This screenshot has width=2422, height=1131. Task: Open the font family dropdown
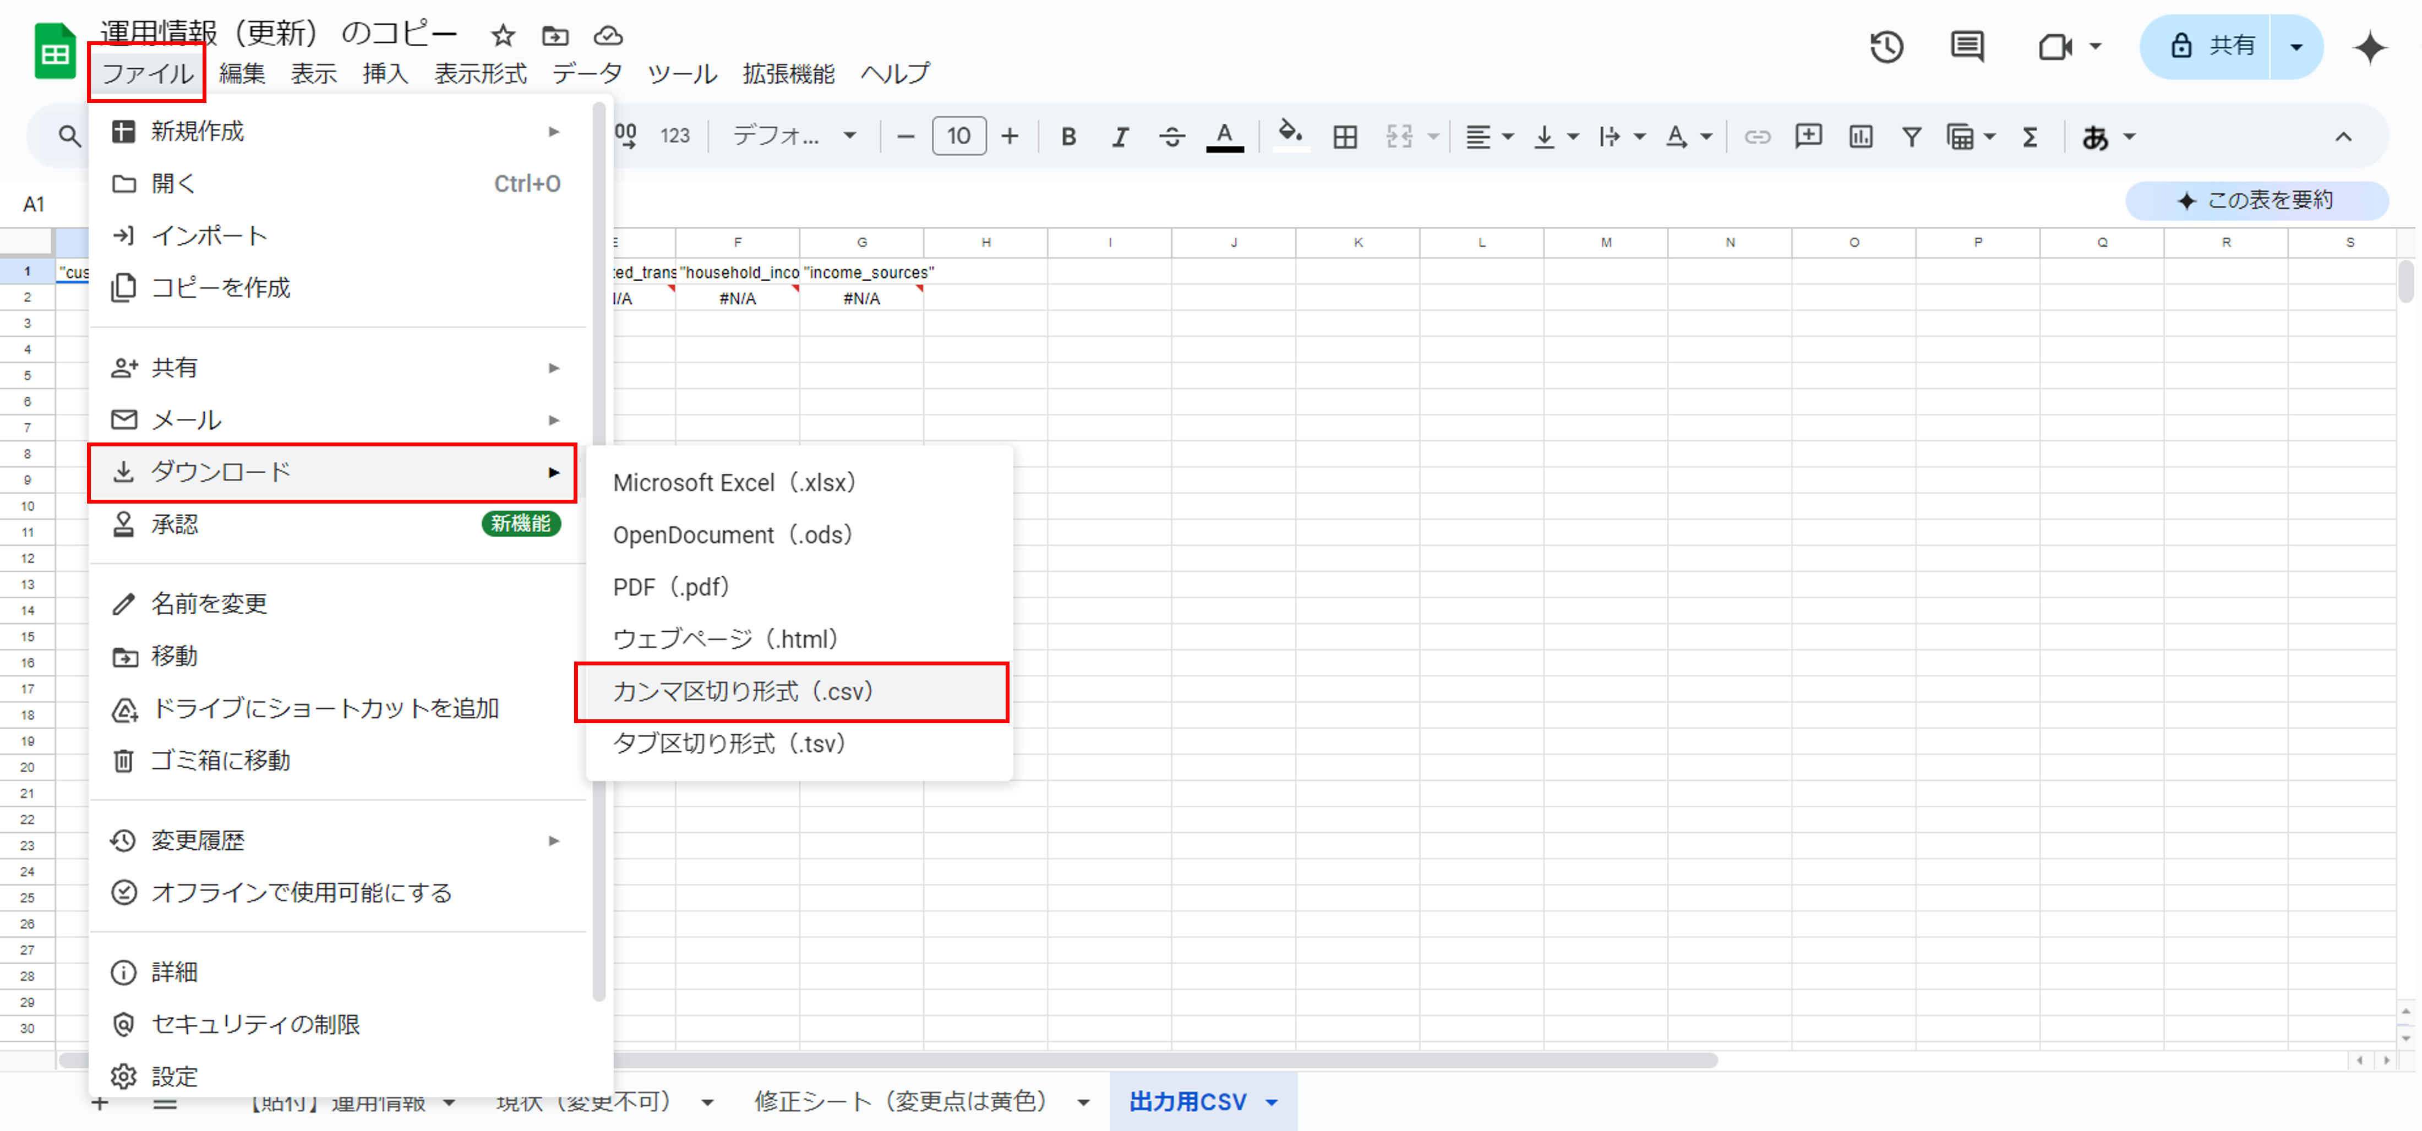point(794,136)
